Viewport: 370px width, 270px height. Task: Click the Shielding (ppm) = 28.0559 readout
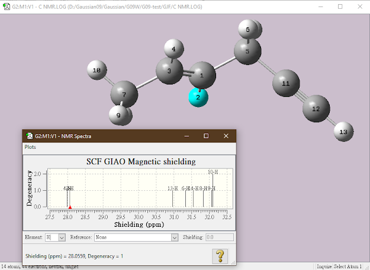coord(75,256)
